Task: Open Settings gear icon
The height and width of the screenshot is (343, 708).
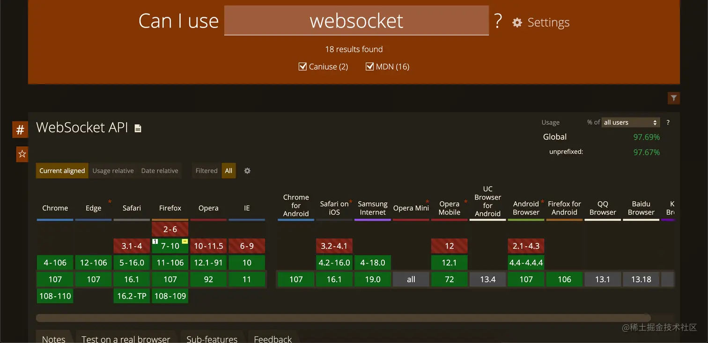Action: (x=517, y=22)
